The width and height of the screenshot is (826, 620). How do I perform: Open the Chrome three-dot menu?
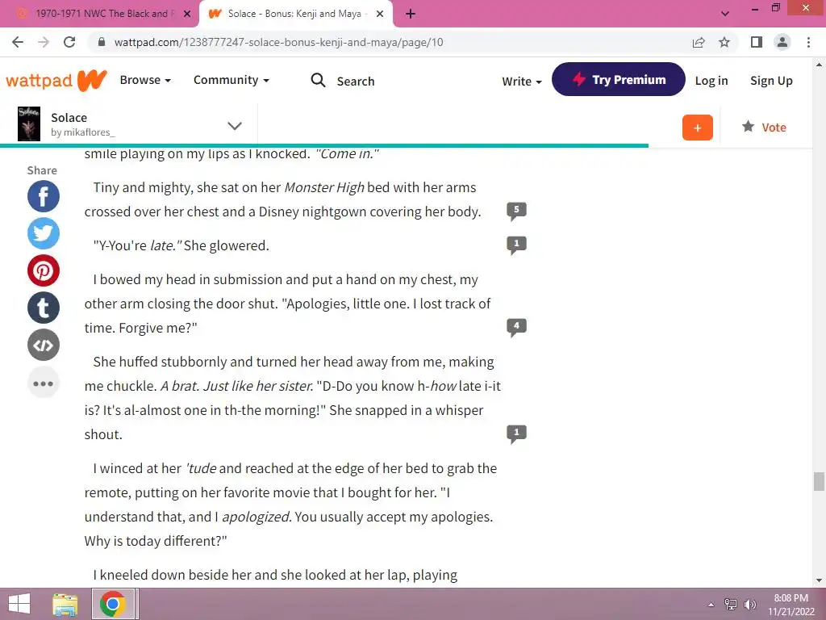point(808,42)
